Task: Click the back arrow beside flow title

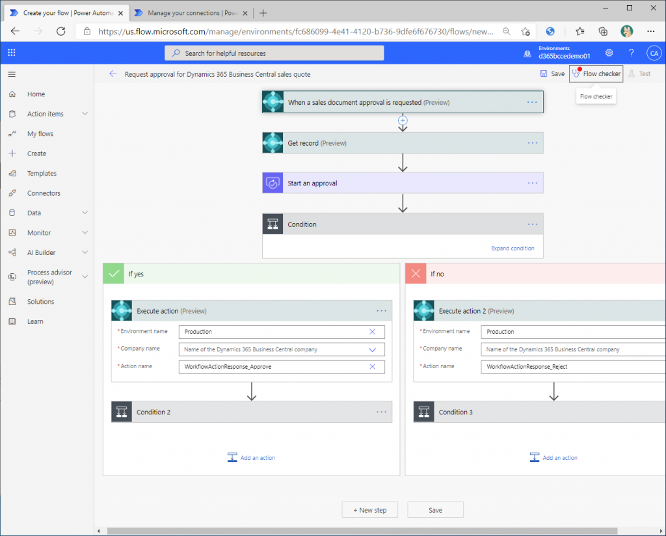Action: pos(113,74)
